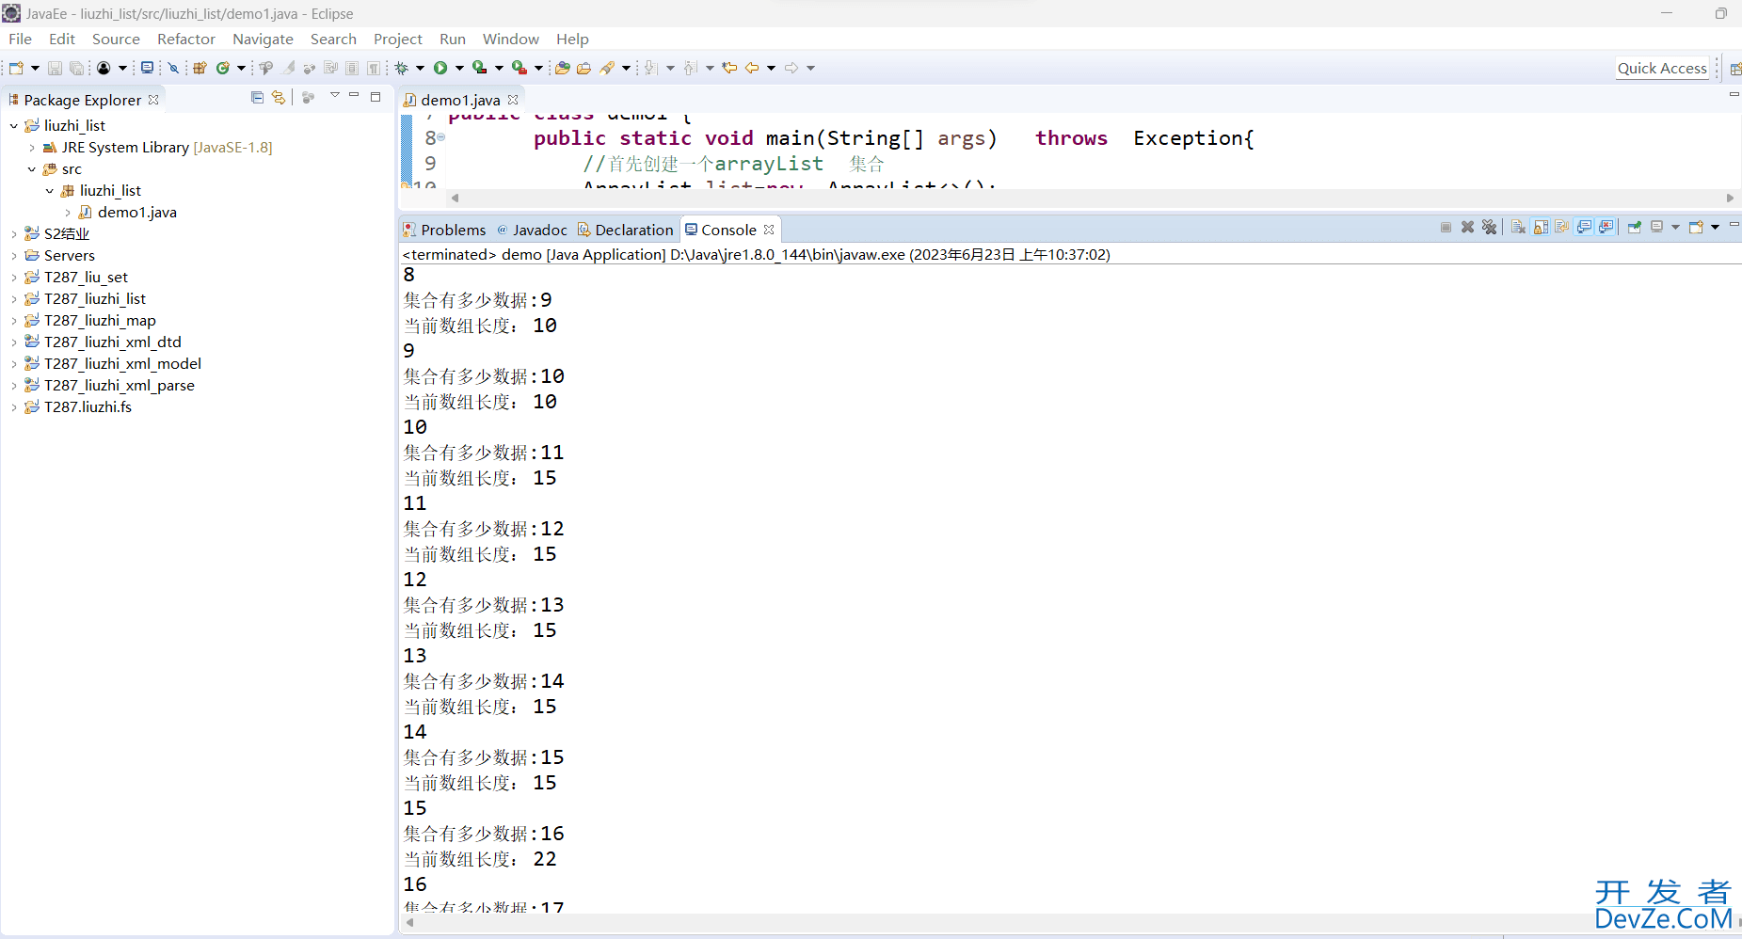Click console horizontal scrollbar left arrow
This screenshot has height=939, width=1742.
coord(409,922)
